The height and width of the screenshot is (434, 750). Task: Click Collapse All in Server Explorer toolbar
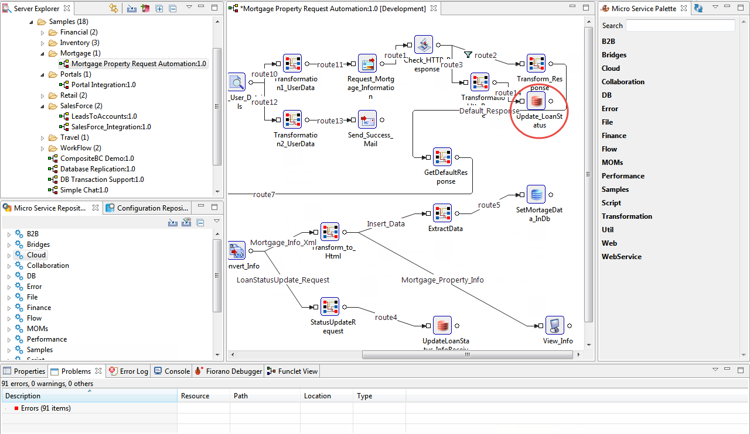172,9
